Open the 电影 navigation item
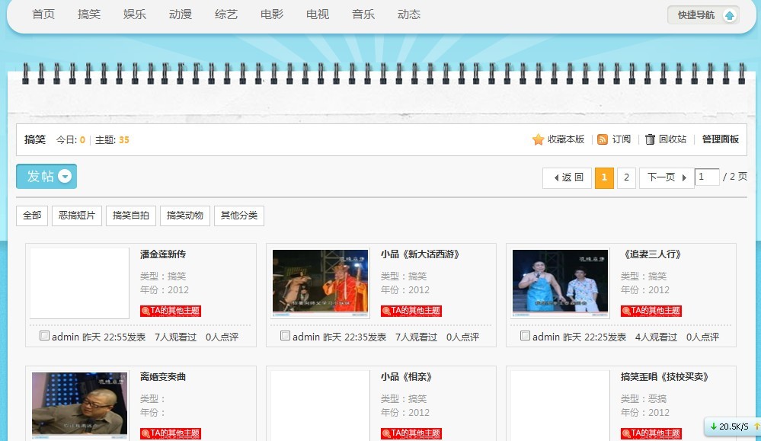The height and width of the screenshot is (441, 761). [272, 14]
